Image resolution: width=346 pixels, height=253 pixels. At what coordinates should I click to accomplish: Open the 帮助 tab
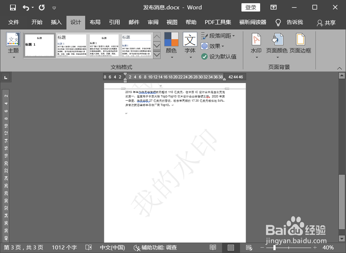[191, 22]
